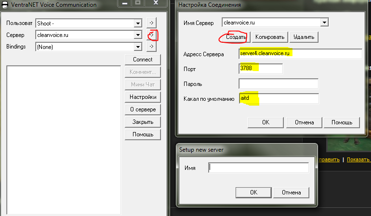This screenshot has width=371, height=216.
Task: Focus the Порт field containing 3788
Action: tap(261, 68)
